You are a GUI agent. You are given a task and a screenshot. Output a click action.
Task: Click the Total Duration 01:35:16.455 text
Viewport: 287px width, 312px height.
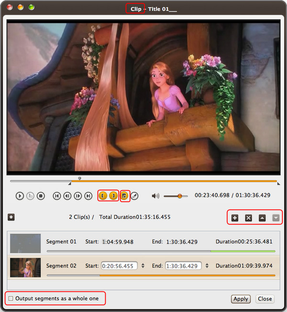point(134,217)
